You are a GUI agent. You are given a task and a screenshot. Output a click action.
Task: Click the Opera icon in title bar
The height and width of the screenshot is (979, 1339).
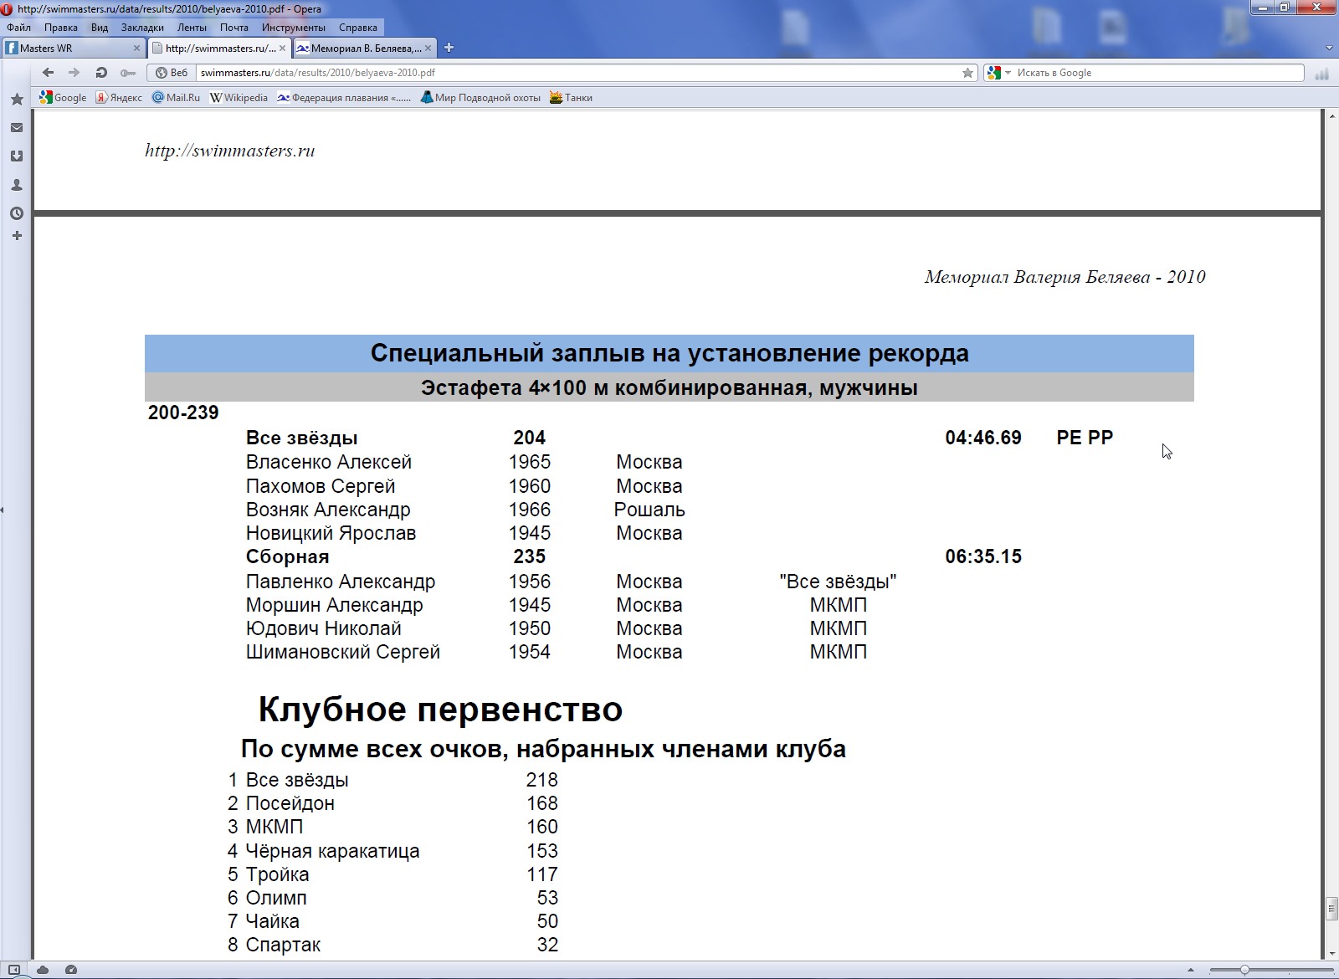[7, 9]
